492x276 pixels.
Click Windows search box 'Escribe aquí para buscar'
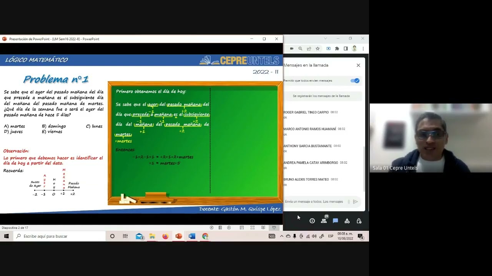60,236
